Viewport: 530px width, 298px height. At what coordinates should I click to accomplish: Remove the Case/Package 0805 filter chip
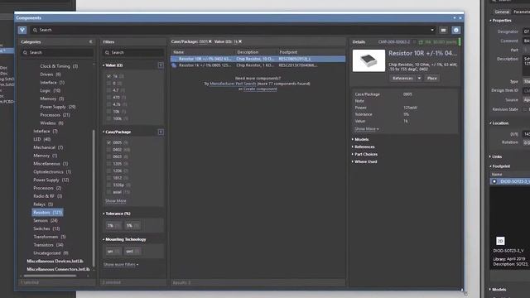pos(210,41)
